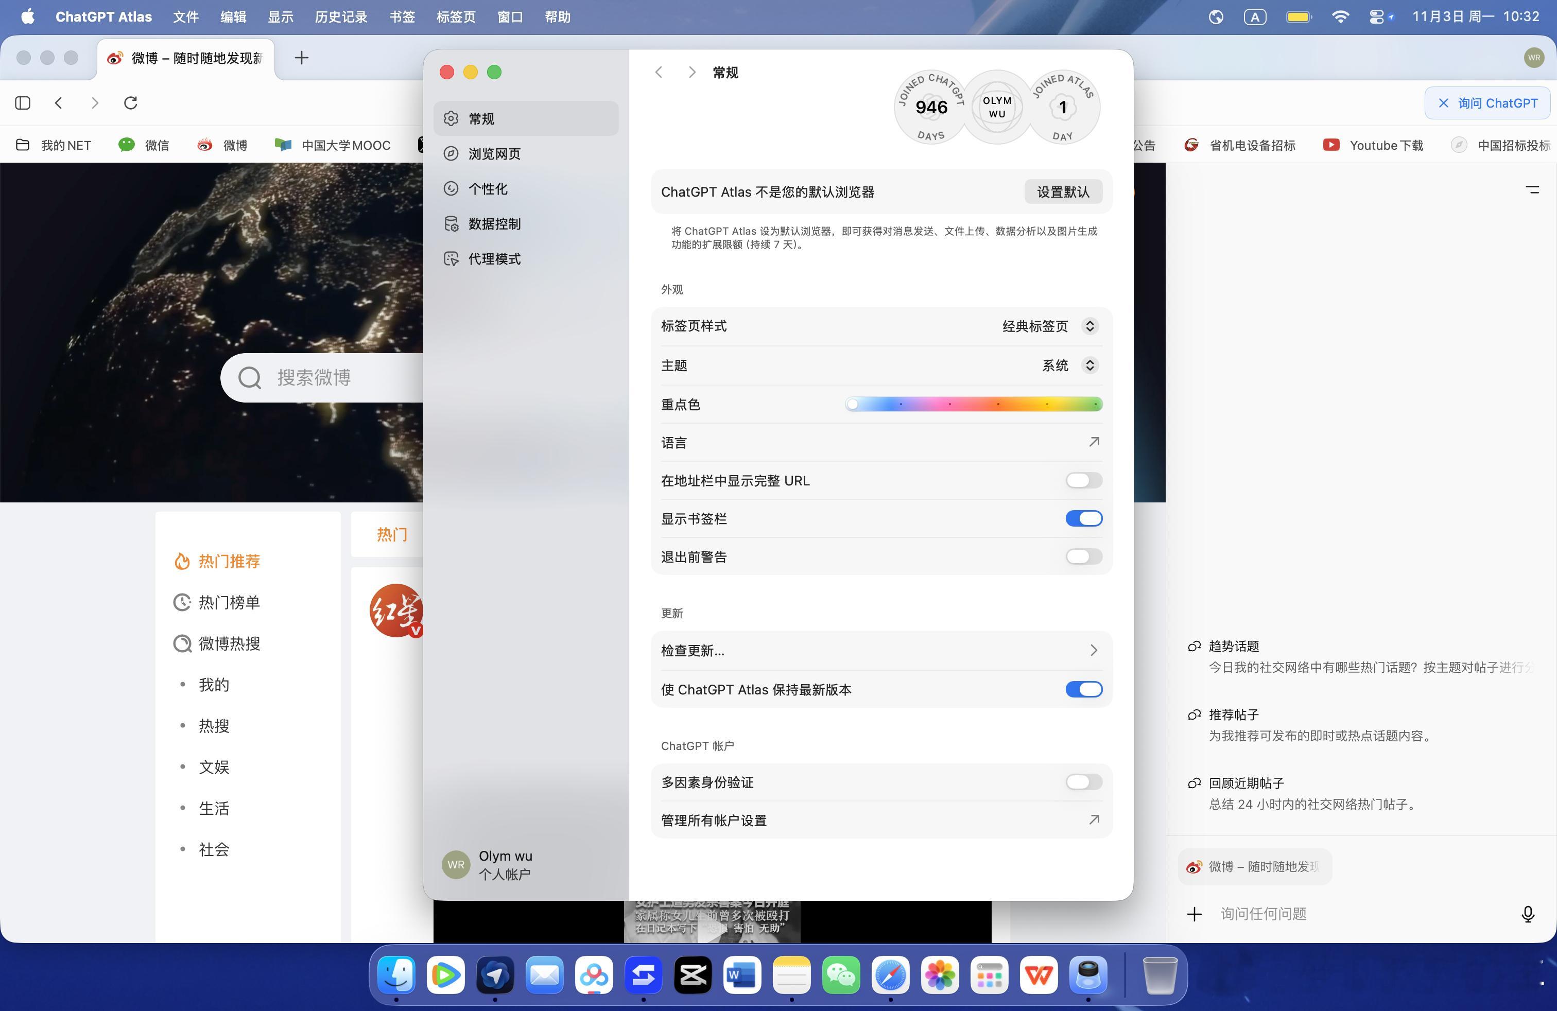Pick the pink dot on 重点色 bar
Image resolution: width=1557 pixels, height=1011 pixels.
[x=950, y=404]
